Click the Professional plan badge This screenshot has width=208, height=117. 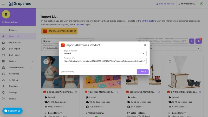(x=186, y=4)
